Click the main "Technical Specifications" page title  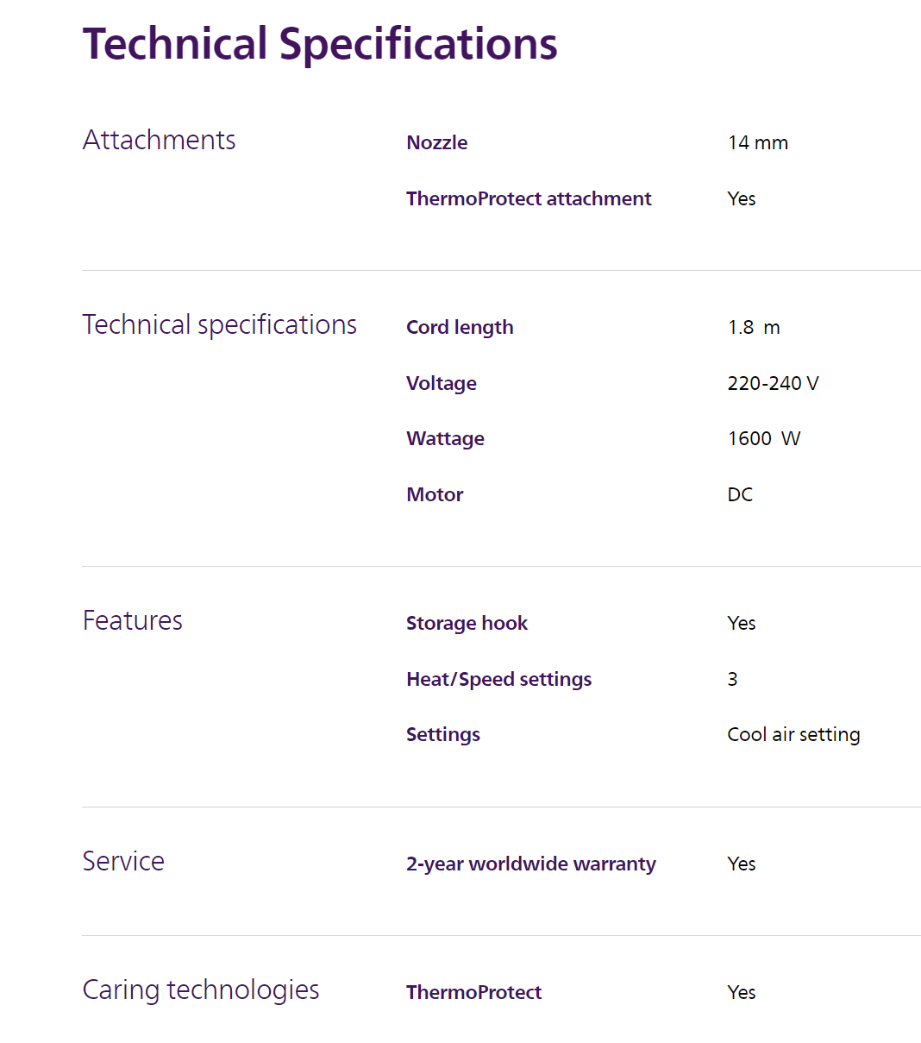[320, 44]
